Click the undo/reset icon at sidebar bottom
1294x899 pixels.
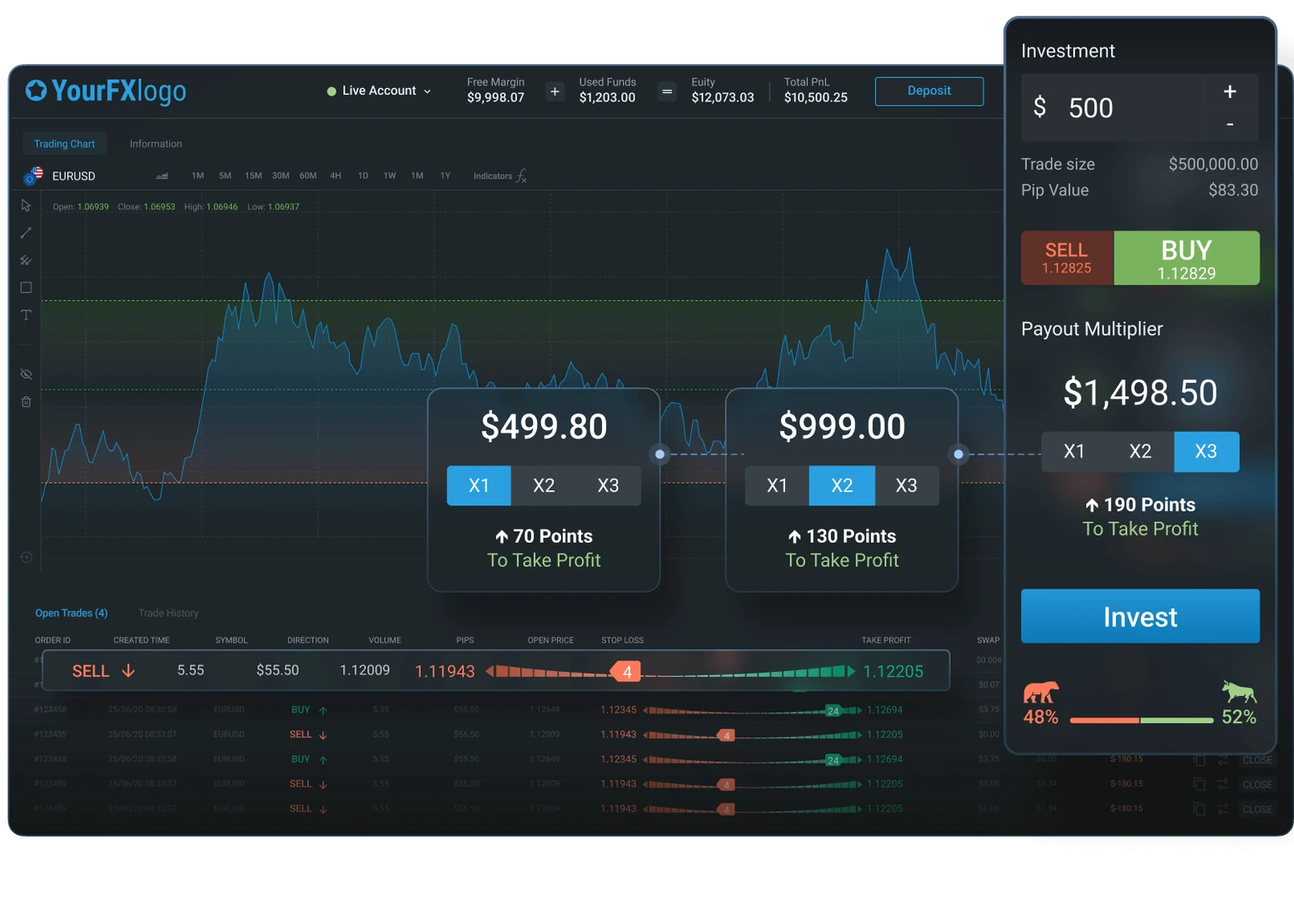click(26, 558)
